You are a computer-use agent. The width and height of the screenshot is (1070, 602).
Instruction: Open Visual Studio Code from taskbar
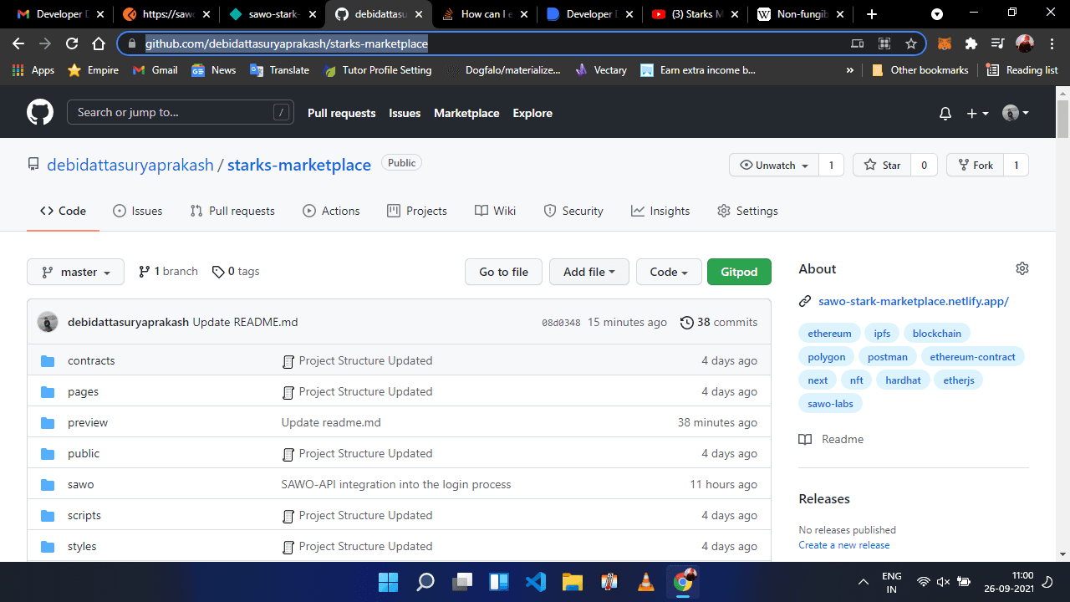click(x=536, y=582)
